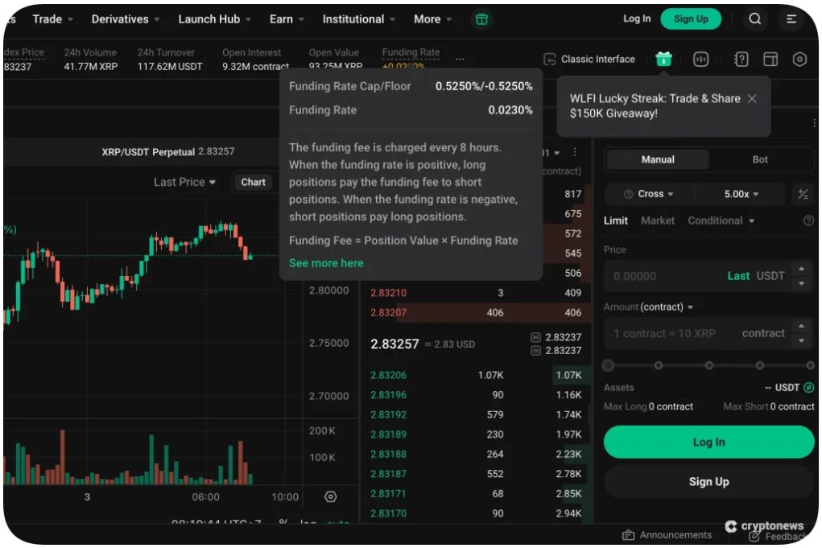This screenshot has width=822, height=548.
Task: Select the Limit order tab
Action: 615,221
